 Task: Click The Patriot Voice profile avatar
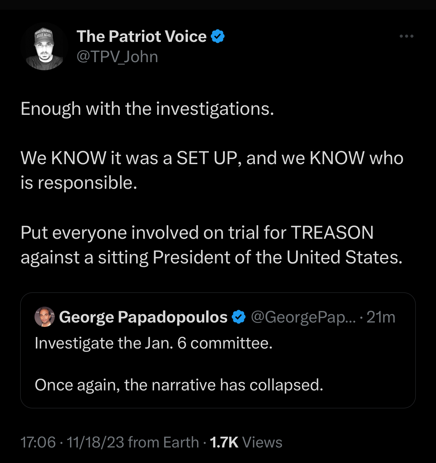click(x=44, y=47)
